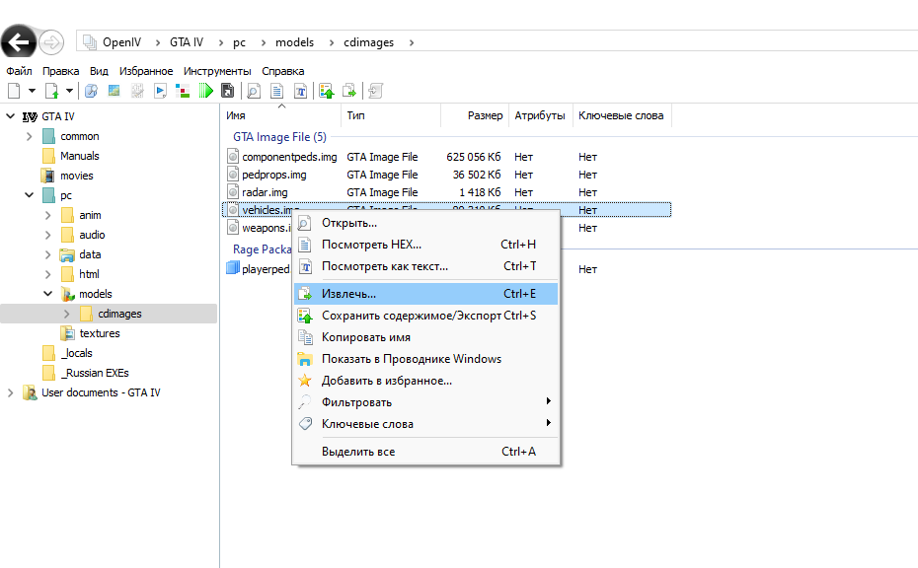
Task: Select the textures folder in tree
Action: coord(99,333)
